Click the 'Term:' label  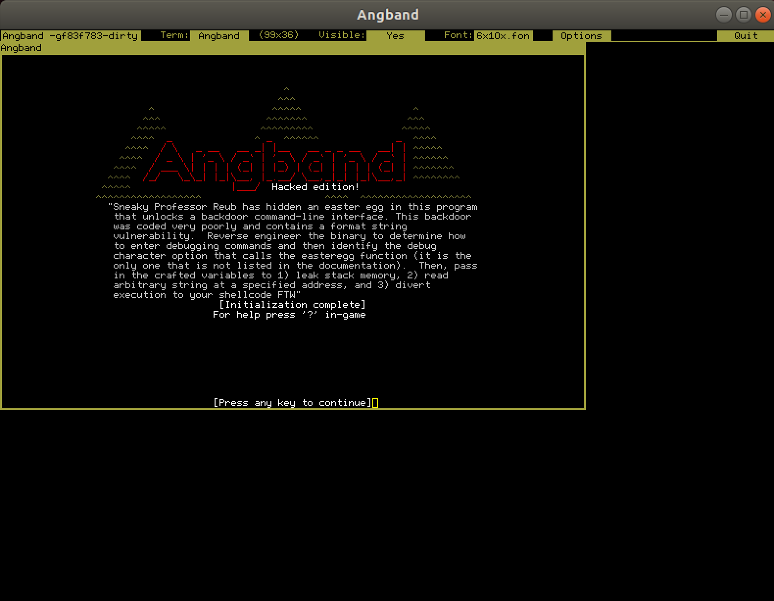(174, 35)
